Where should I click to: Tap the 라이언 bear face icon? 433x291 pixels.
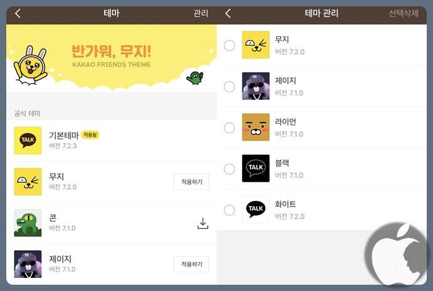point(255,127)
